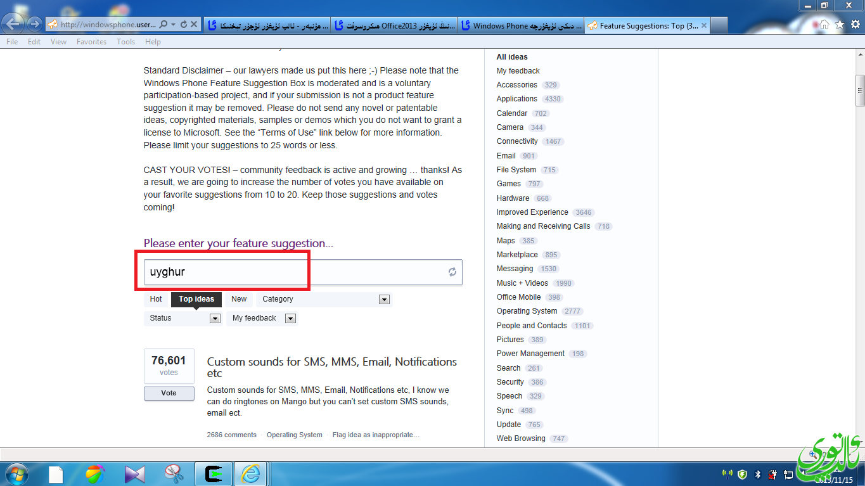Open the Improved Experience category

[x=532, y=212]
